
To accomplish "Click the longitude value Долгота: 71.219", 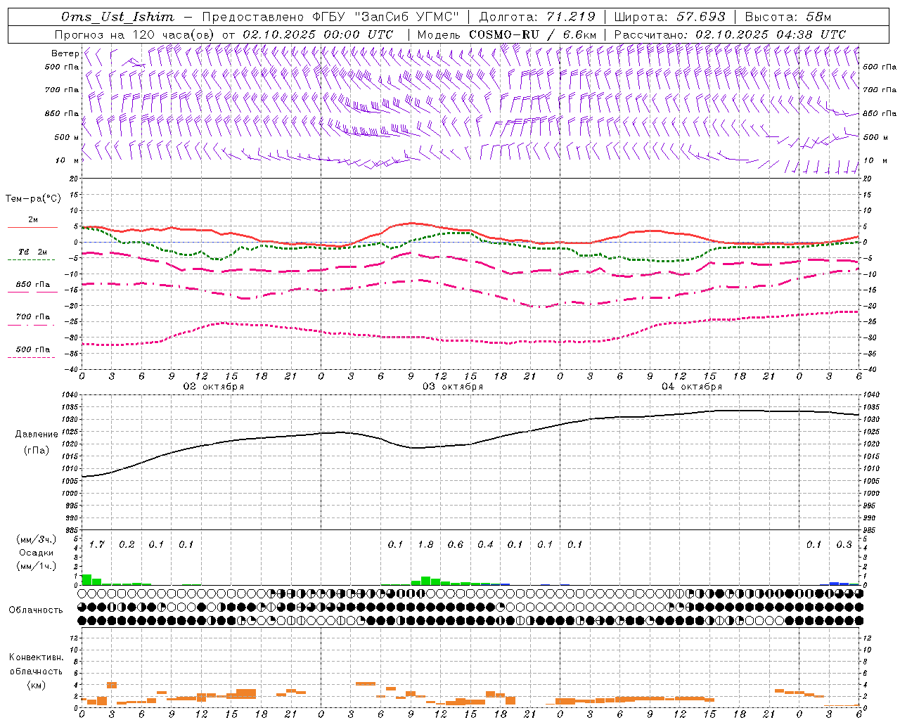I will pyautogui.click(x=537, y=17).
